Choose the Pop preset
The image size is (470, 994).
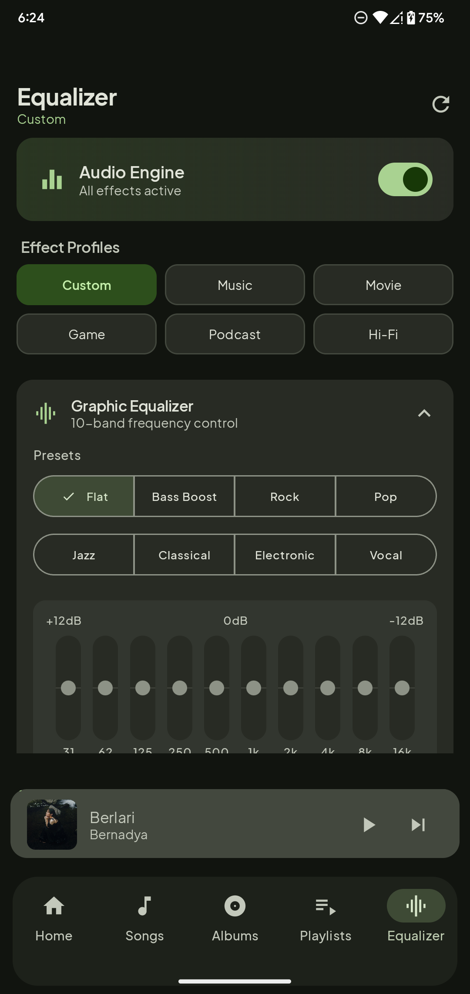(386, 496)
